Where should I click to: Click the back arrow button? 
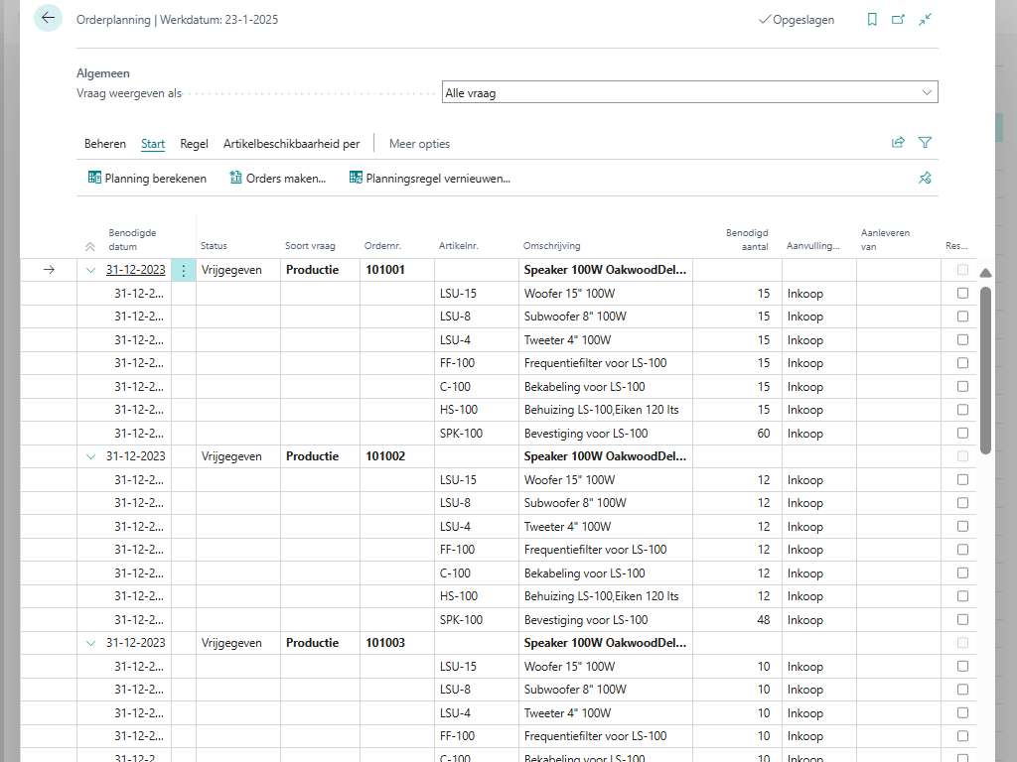click(x=48, y=18)
